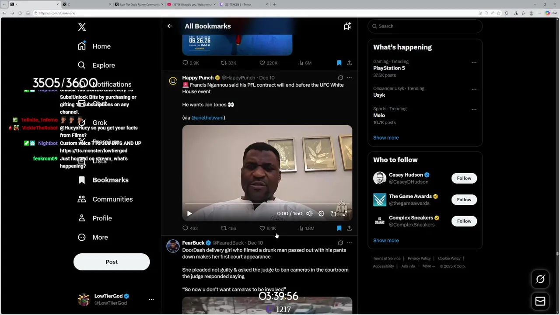
Task: Expand the More menu in sidebar
Action: pos(93,237)
